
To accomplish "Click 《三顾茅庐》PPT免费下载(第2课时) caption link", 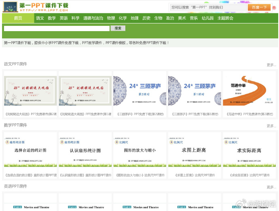I will (x=140, y=114).
